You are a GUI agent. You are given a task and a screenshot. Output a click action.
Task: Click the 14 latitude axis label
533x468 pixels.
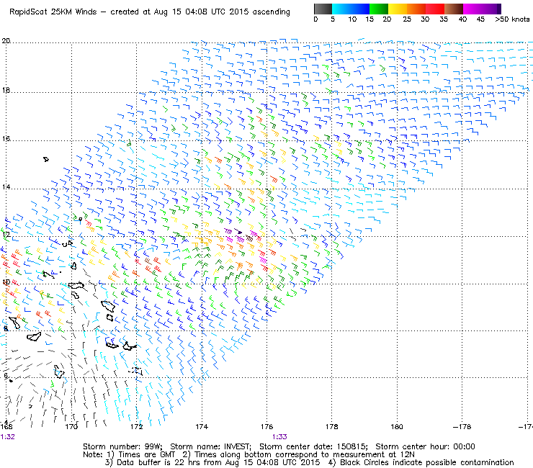tap(6, 187)
